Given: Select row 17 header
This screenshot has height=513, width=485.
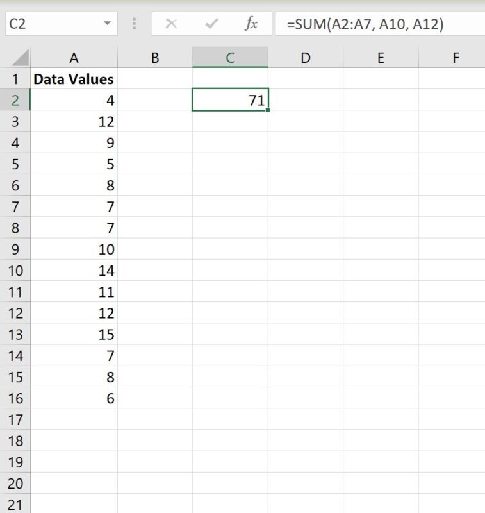Looking at the screenshot, I should click(x=15, y=419).
